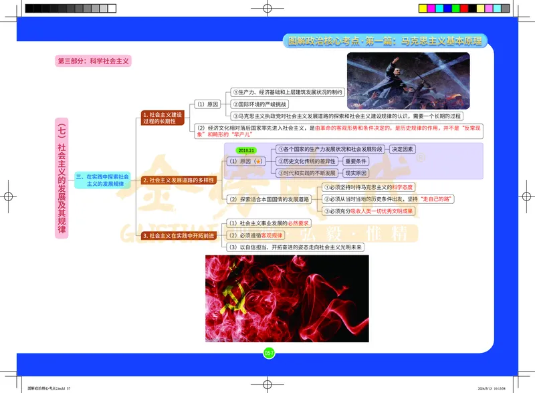Click the right edge registration crosshair mark
The width and height of the screenshot is (535, 393).
526,197
